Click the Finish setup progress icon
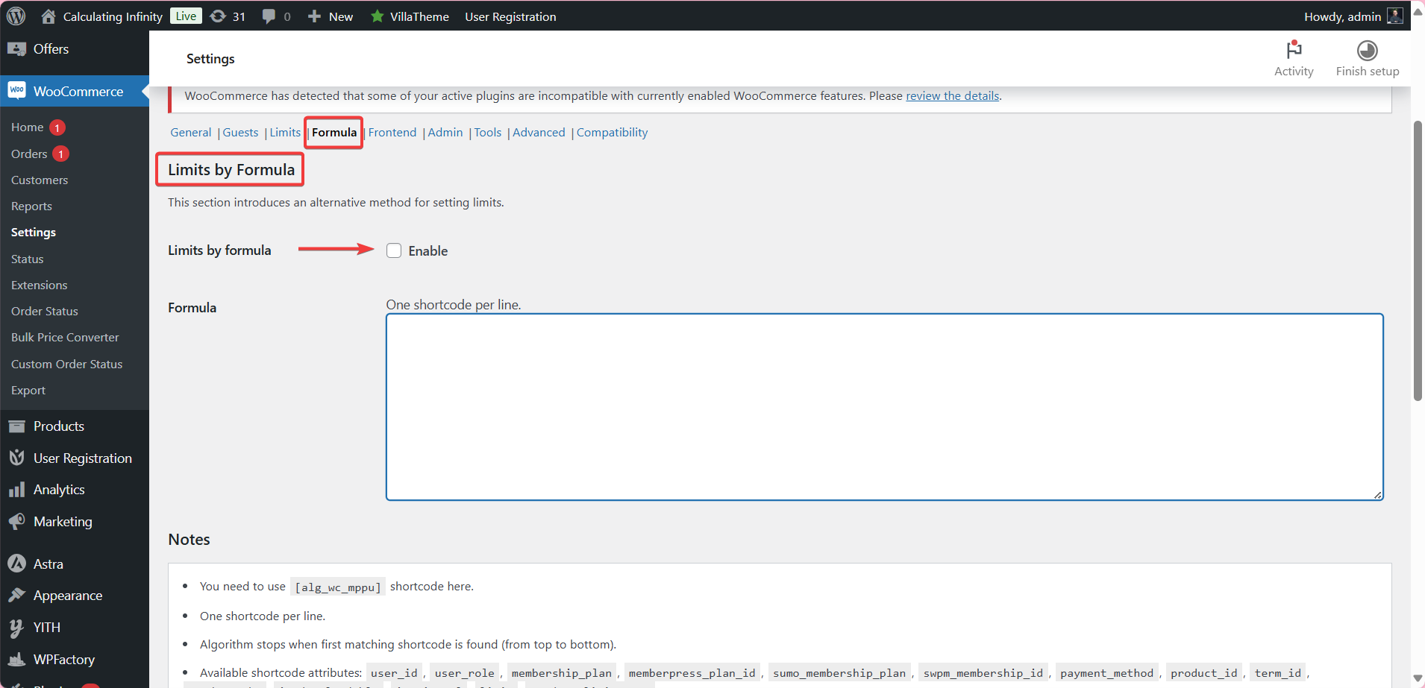Viewport: 1425px width, 688px height. click(1368, 50)
